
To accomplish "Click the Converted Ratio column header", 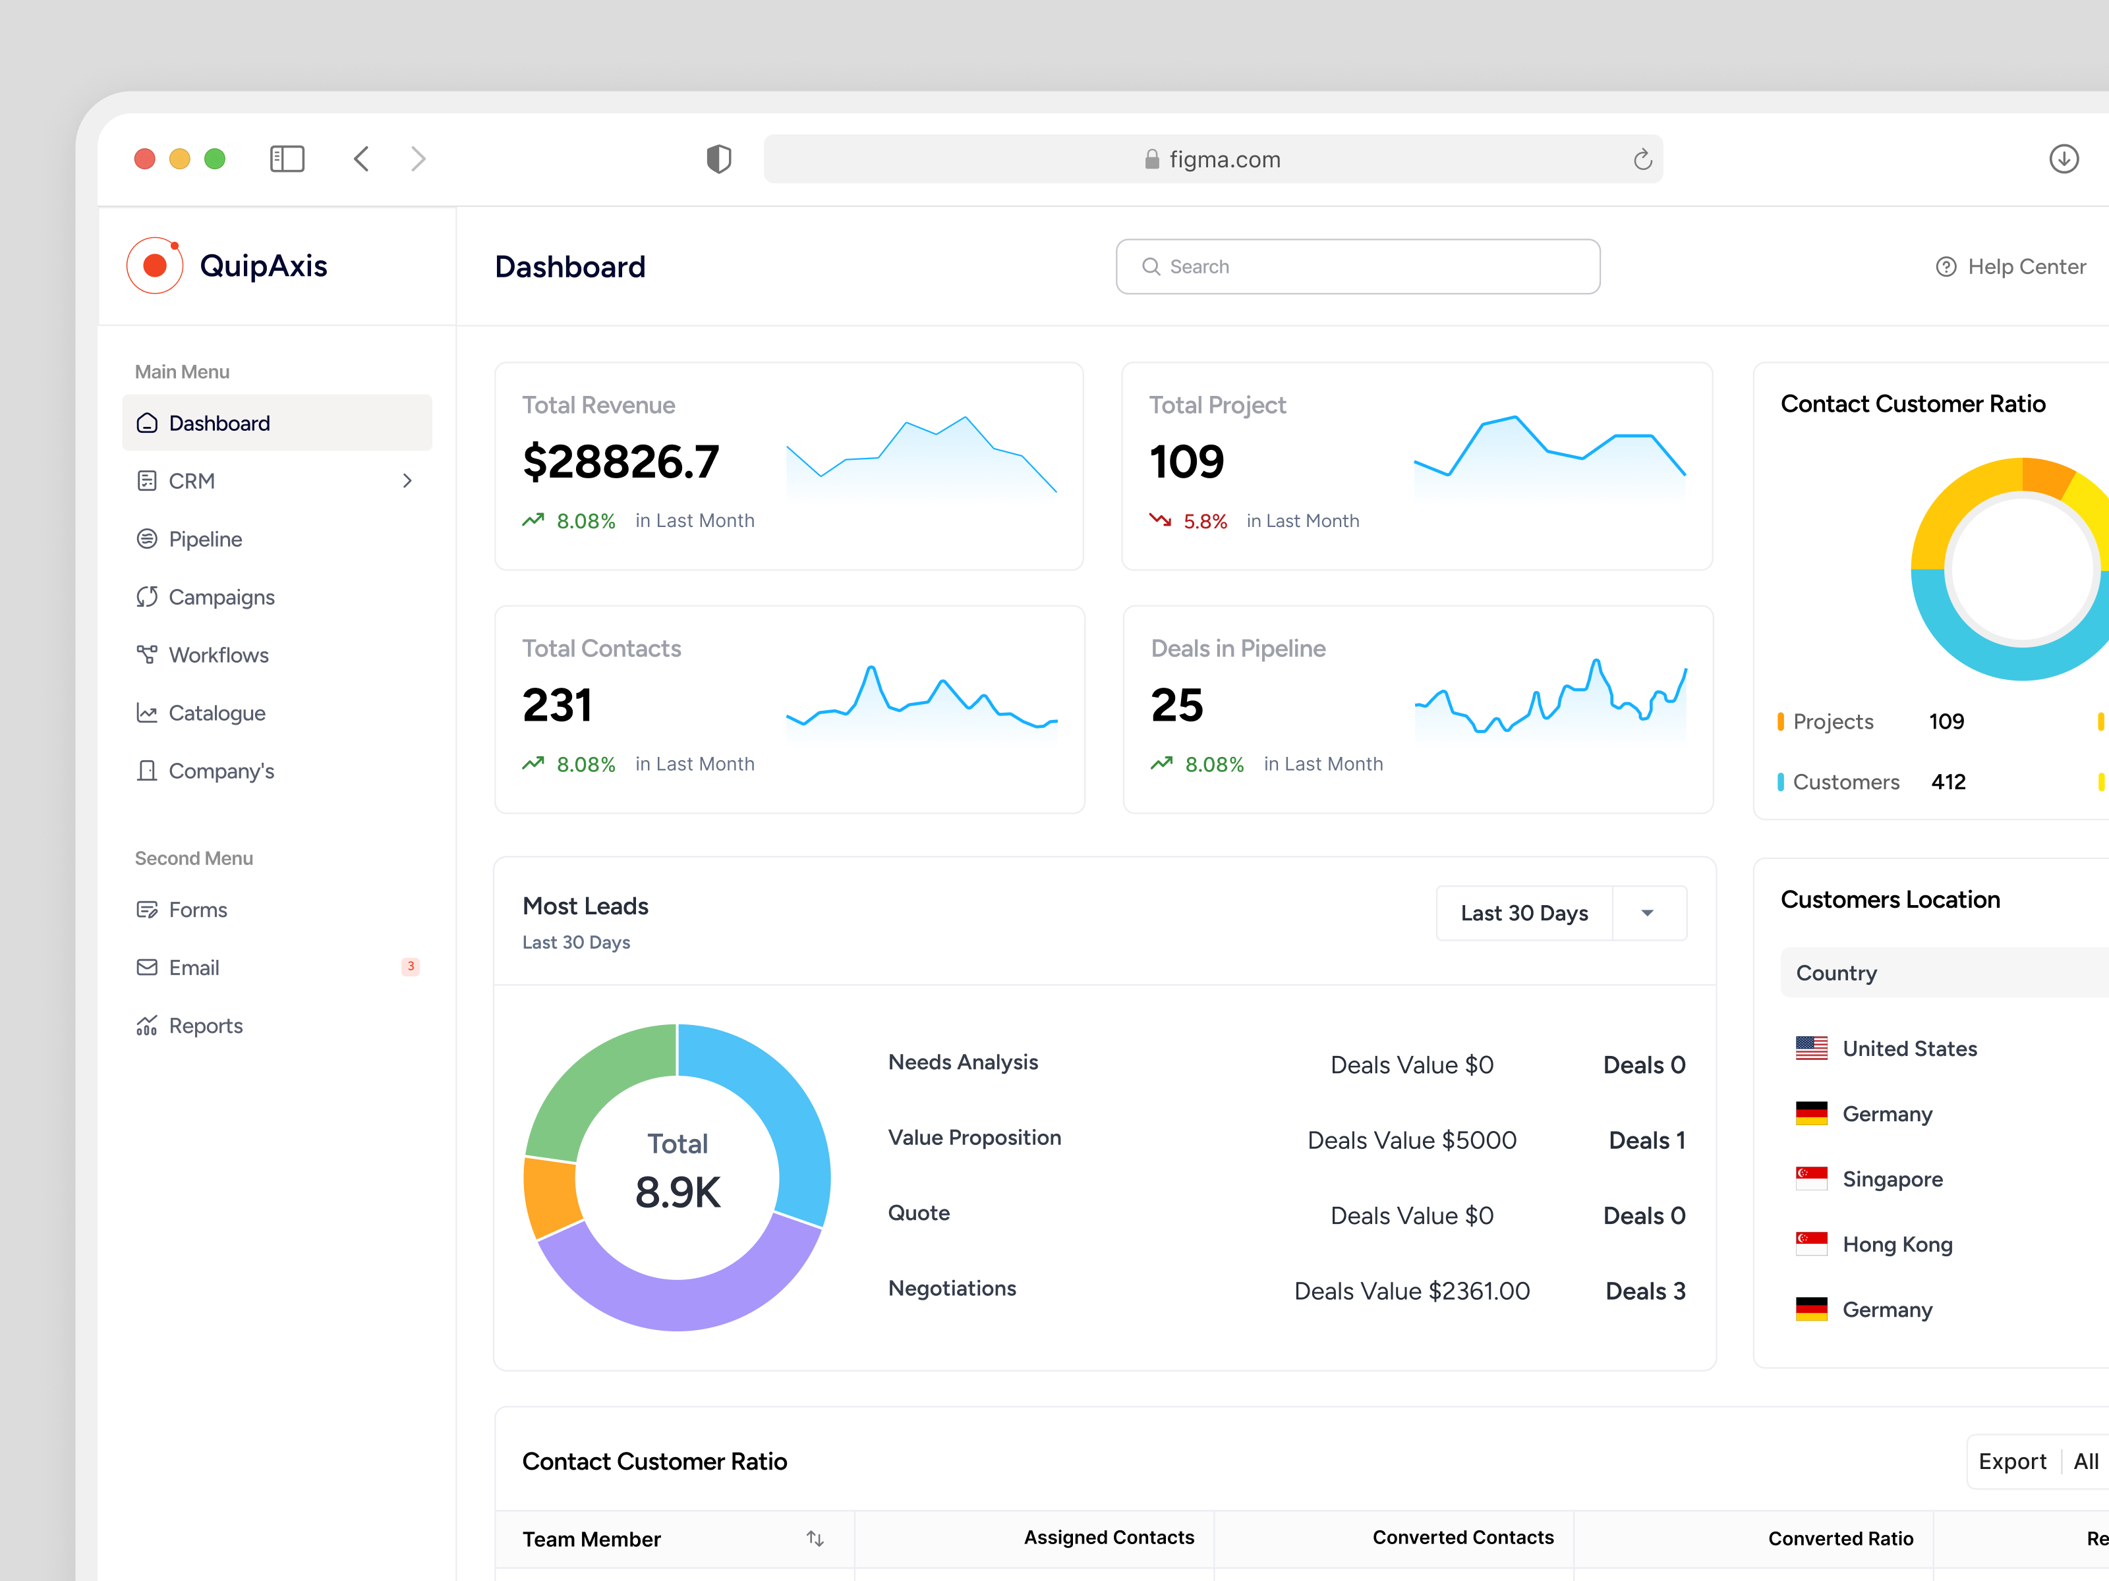I will pos(1840,1539).
